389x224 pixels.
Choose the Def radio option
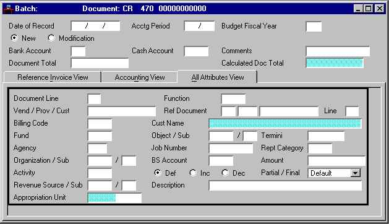tap(158, 173)
